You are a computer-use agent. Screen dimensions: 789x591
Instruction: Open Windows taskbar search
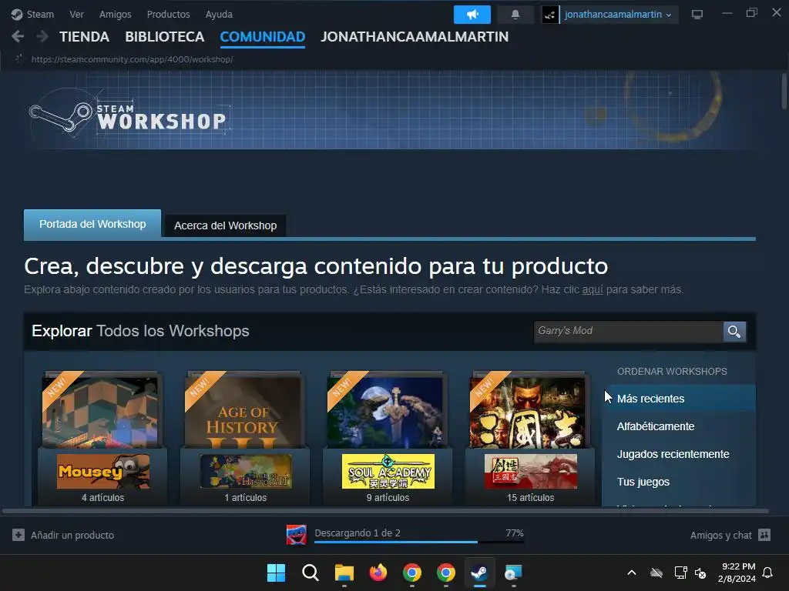[x=310, y=573]
